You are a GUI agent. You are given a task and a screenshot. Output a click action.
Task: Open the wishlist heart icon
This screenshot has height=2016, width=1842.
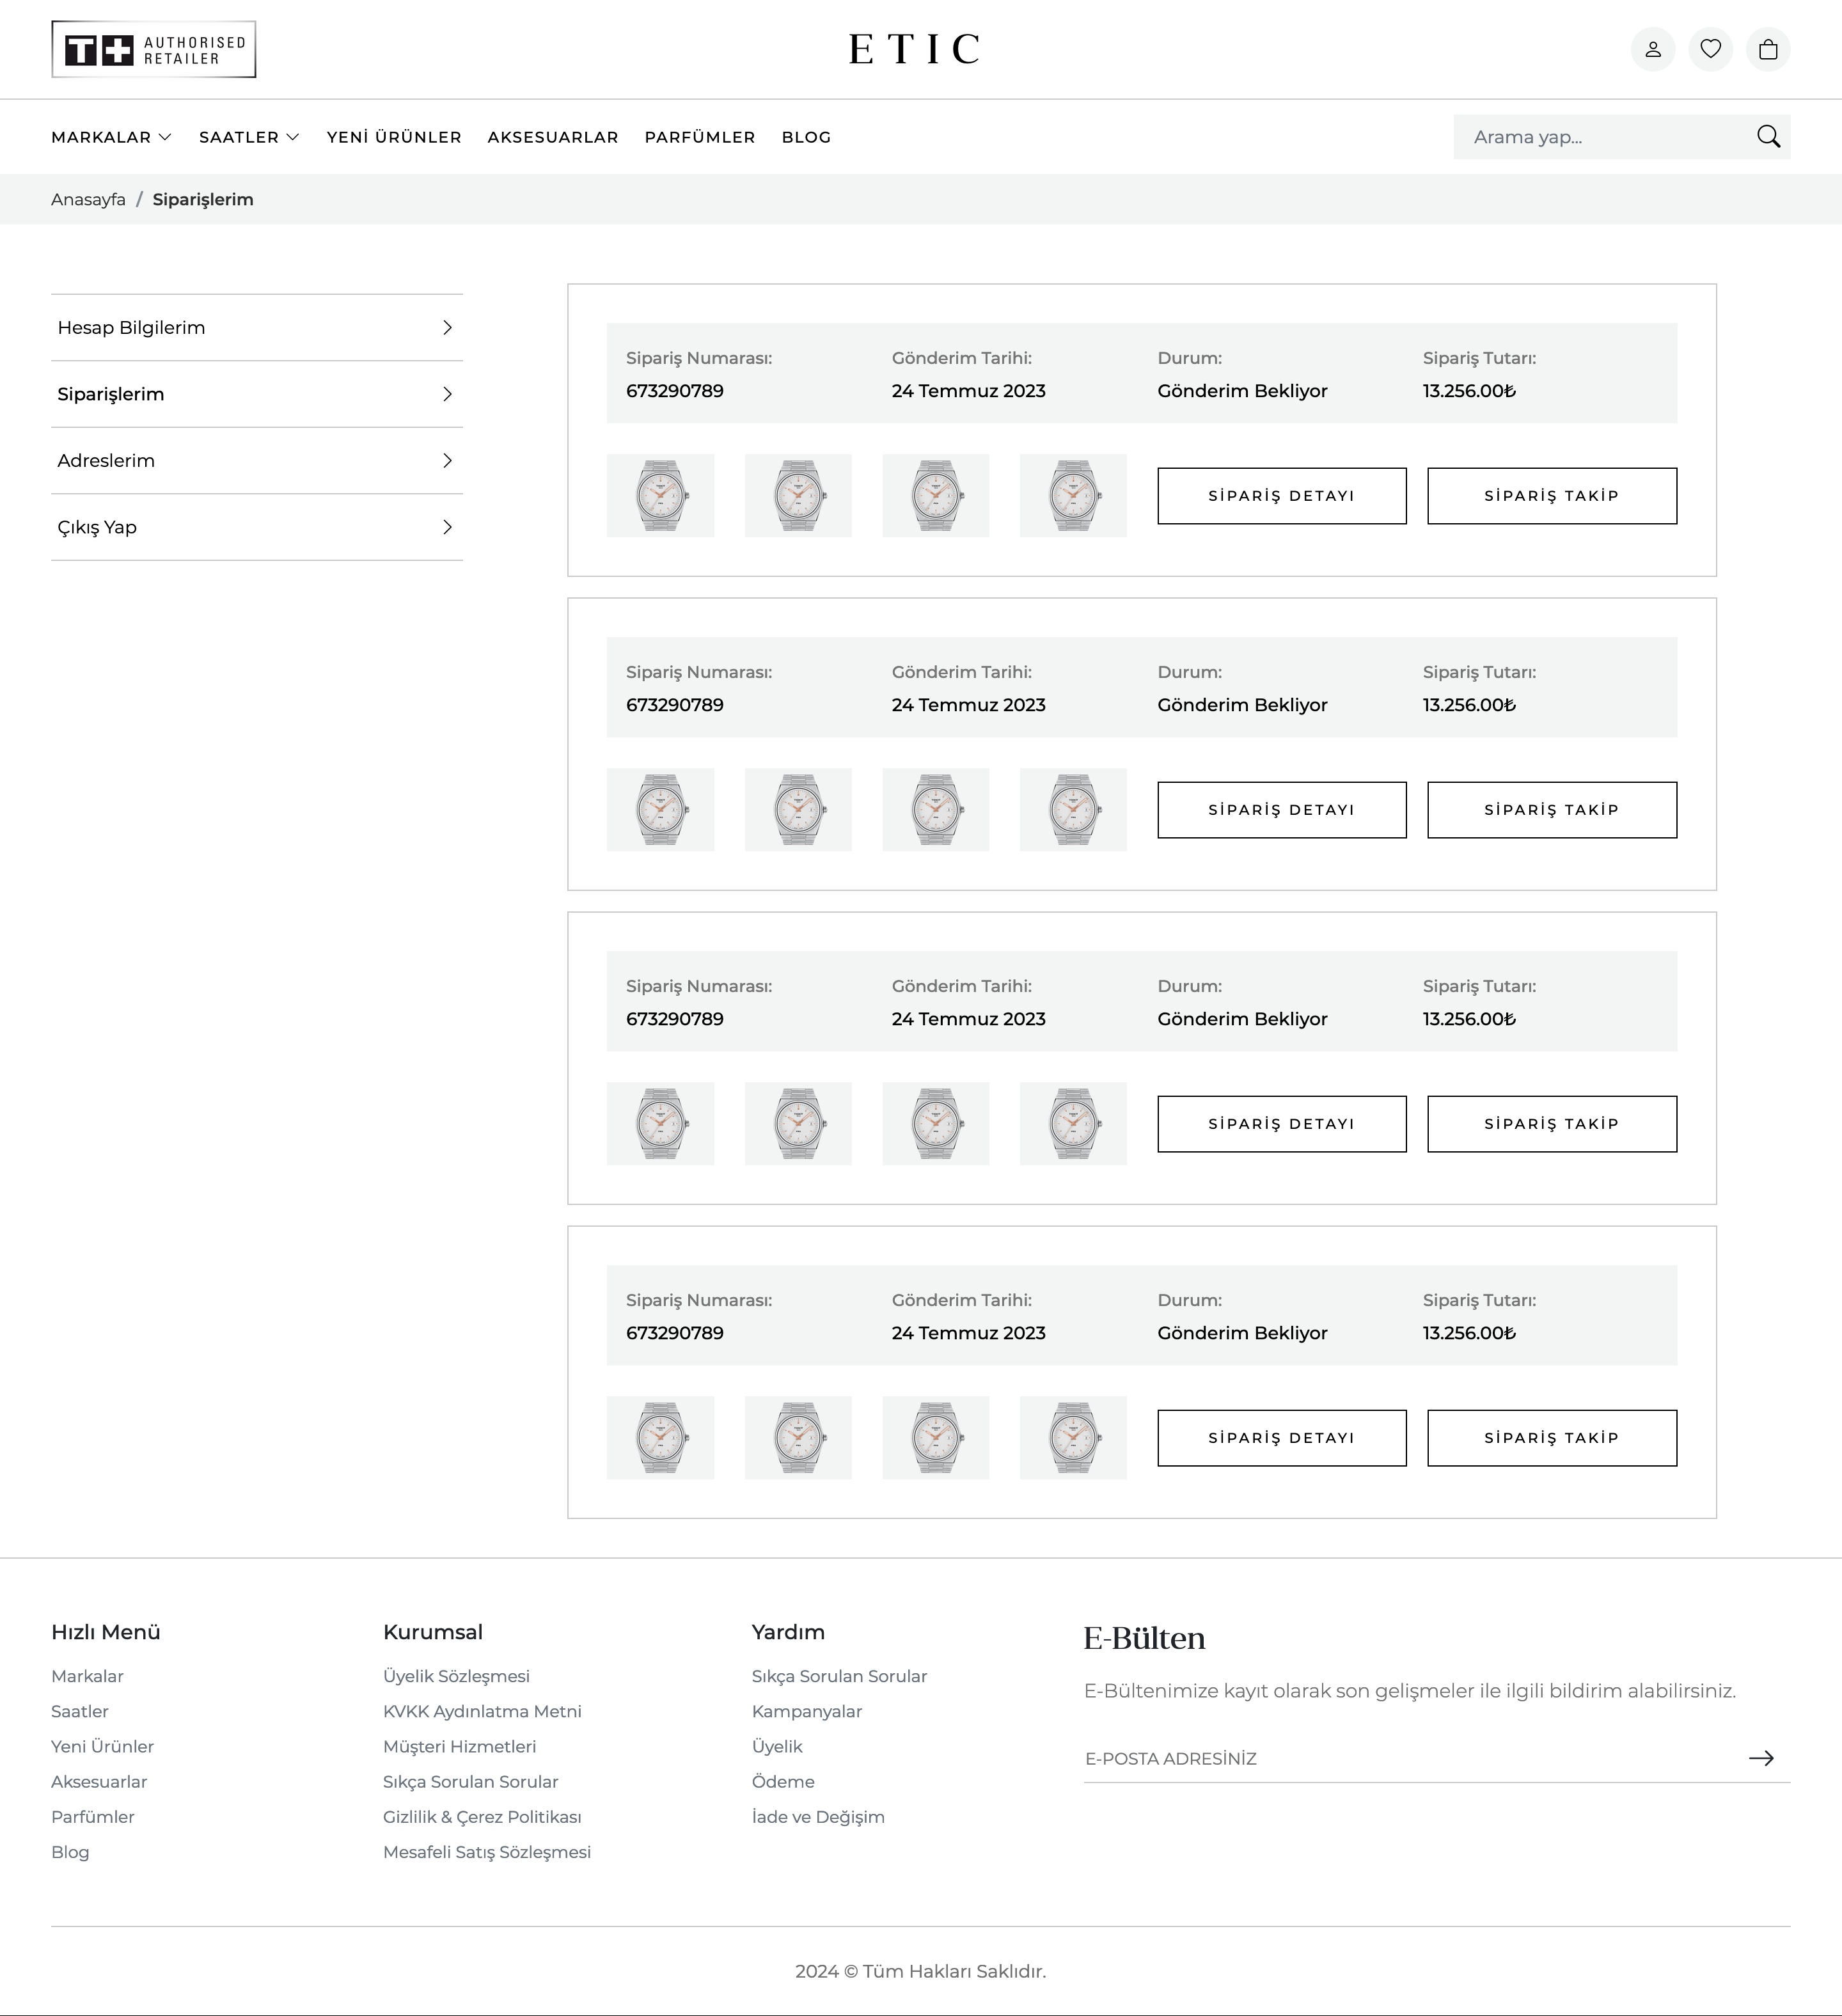point(1710,49)
